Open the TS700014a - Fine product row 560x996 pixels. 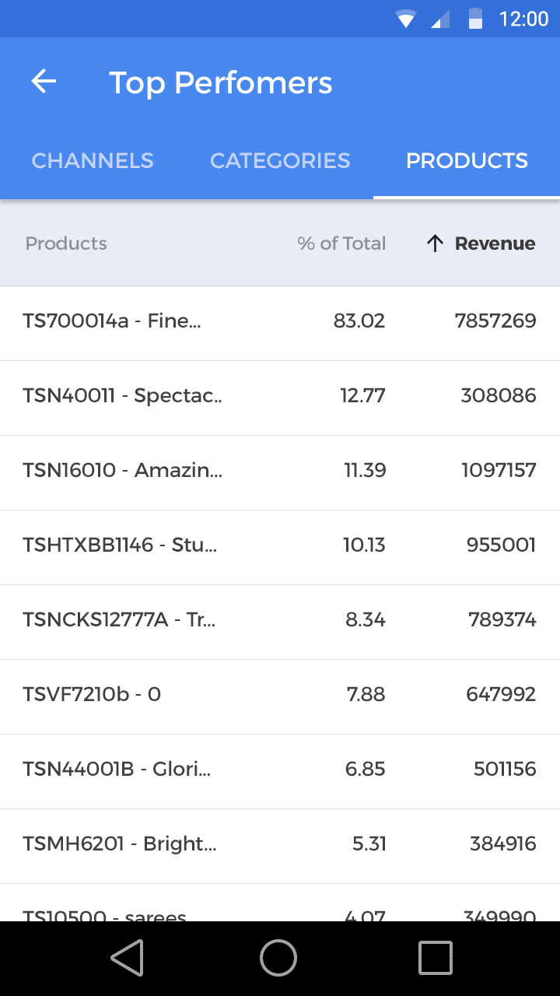pos(280,321)
